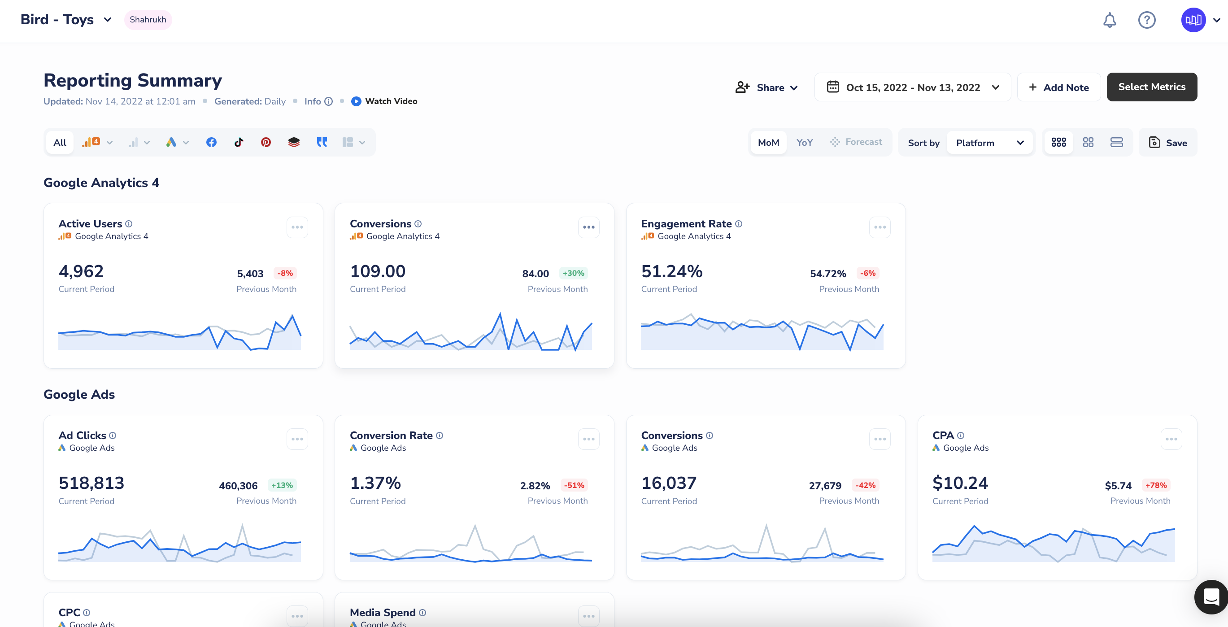Click the grey layout platform filter icon
Screen dimensions: 1228x627
click(348, 142)
